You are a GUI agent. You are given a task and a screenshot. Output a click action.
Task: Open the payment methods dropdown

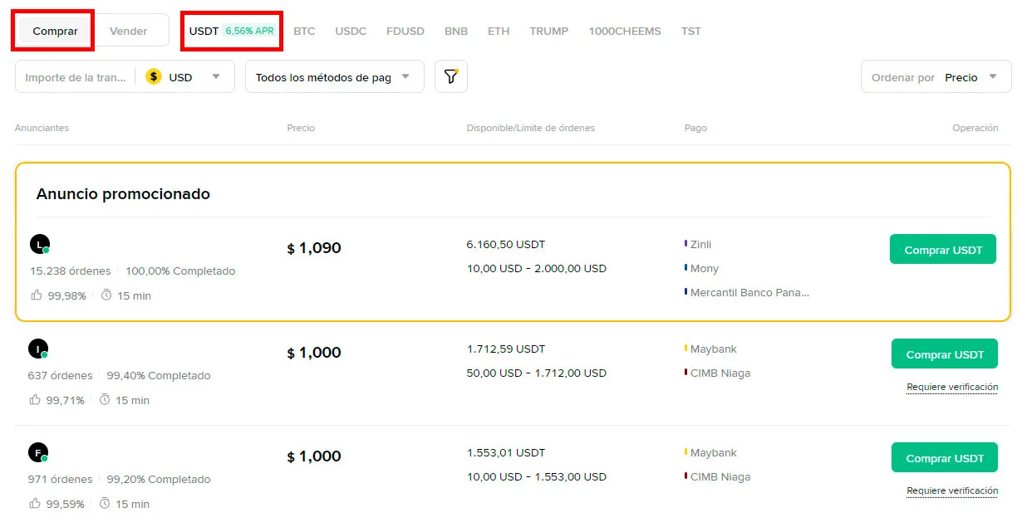point(335,76)
